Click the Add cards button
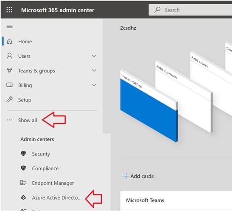This screenshot has height=211, width=232. (139, 176)
